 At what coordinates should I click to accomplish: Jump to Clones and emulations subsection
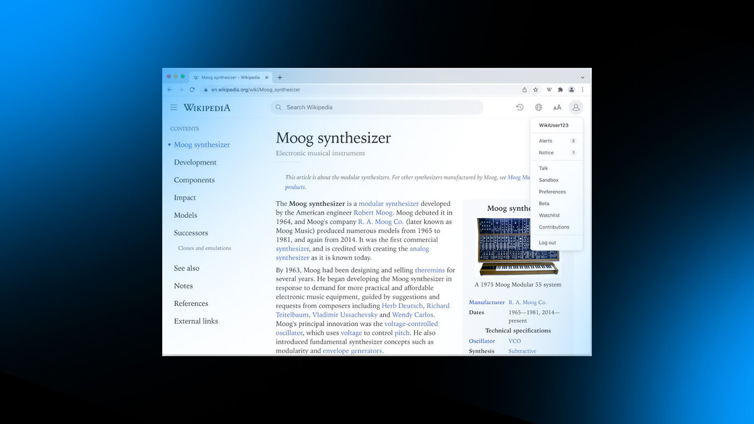204,248
